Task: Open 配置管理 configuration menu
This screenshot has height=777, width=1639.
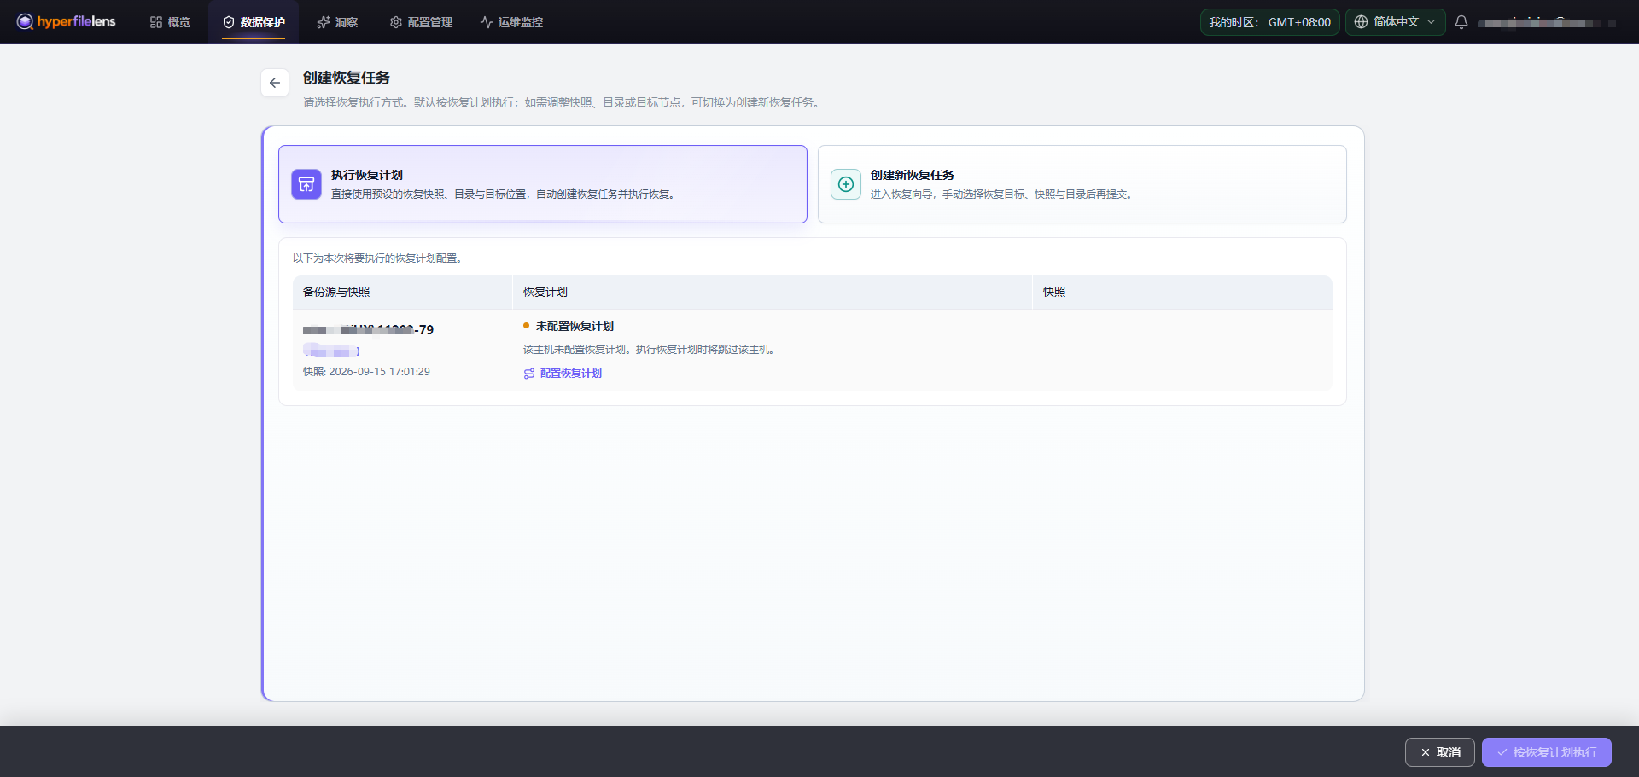Action: click(421, 22)
